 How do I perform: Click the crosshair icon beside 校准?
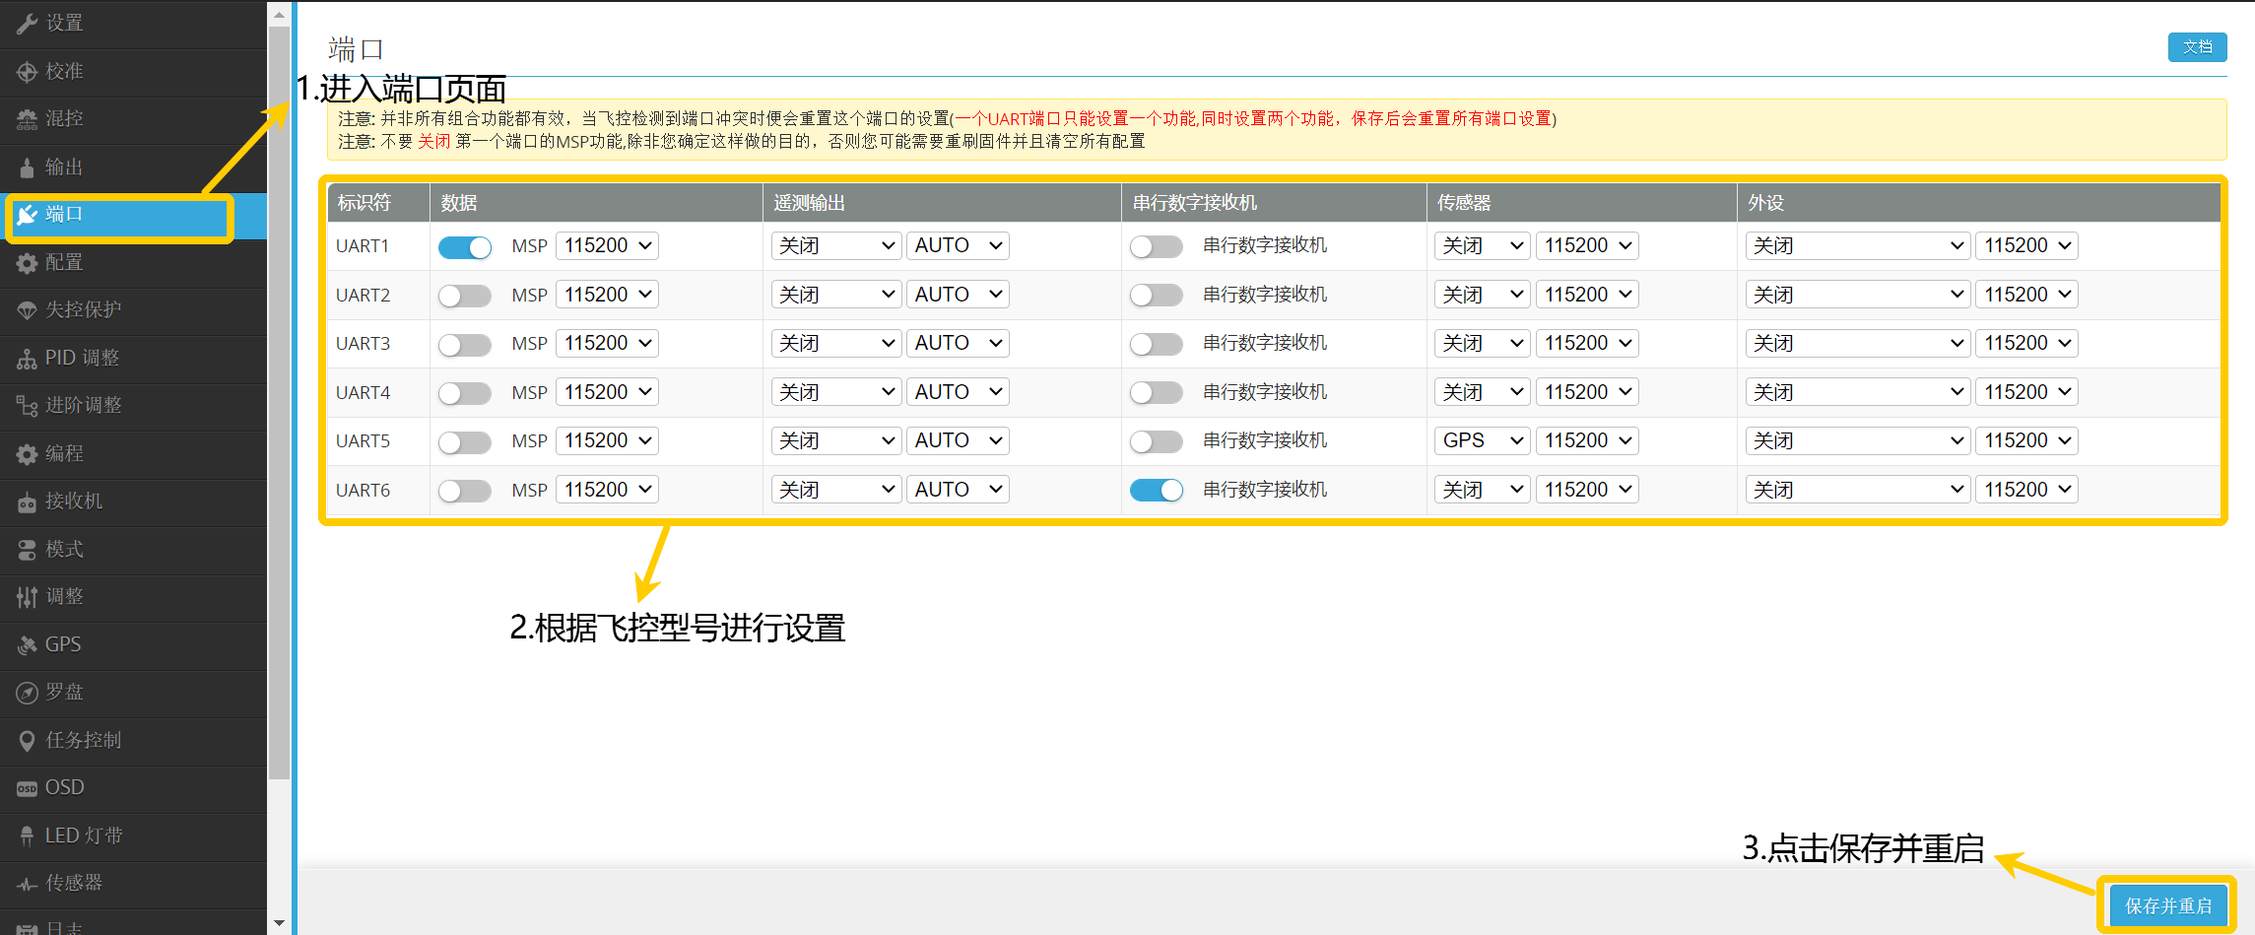click(27, 72)
